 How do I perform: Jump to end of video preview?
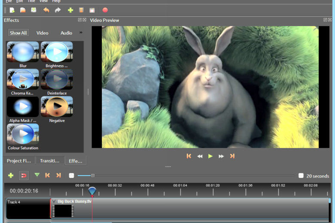tap(232, 156)
